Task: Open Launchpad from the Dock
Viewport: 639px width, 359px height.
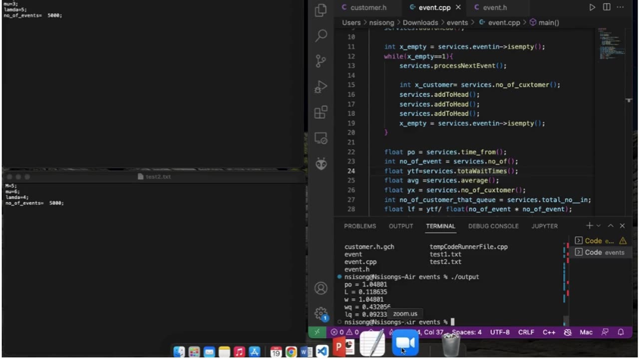Action: (x=194, y=352)
